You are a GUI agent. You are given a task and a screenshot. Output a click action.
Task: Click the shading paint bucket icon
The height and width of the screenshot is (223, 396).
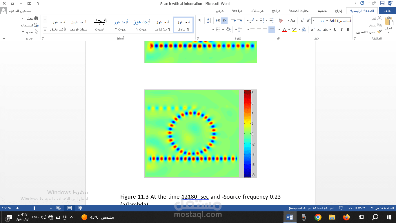[x=228, y=30]
